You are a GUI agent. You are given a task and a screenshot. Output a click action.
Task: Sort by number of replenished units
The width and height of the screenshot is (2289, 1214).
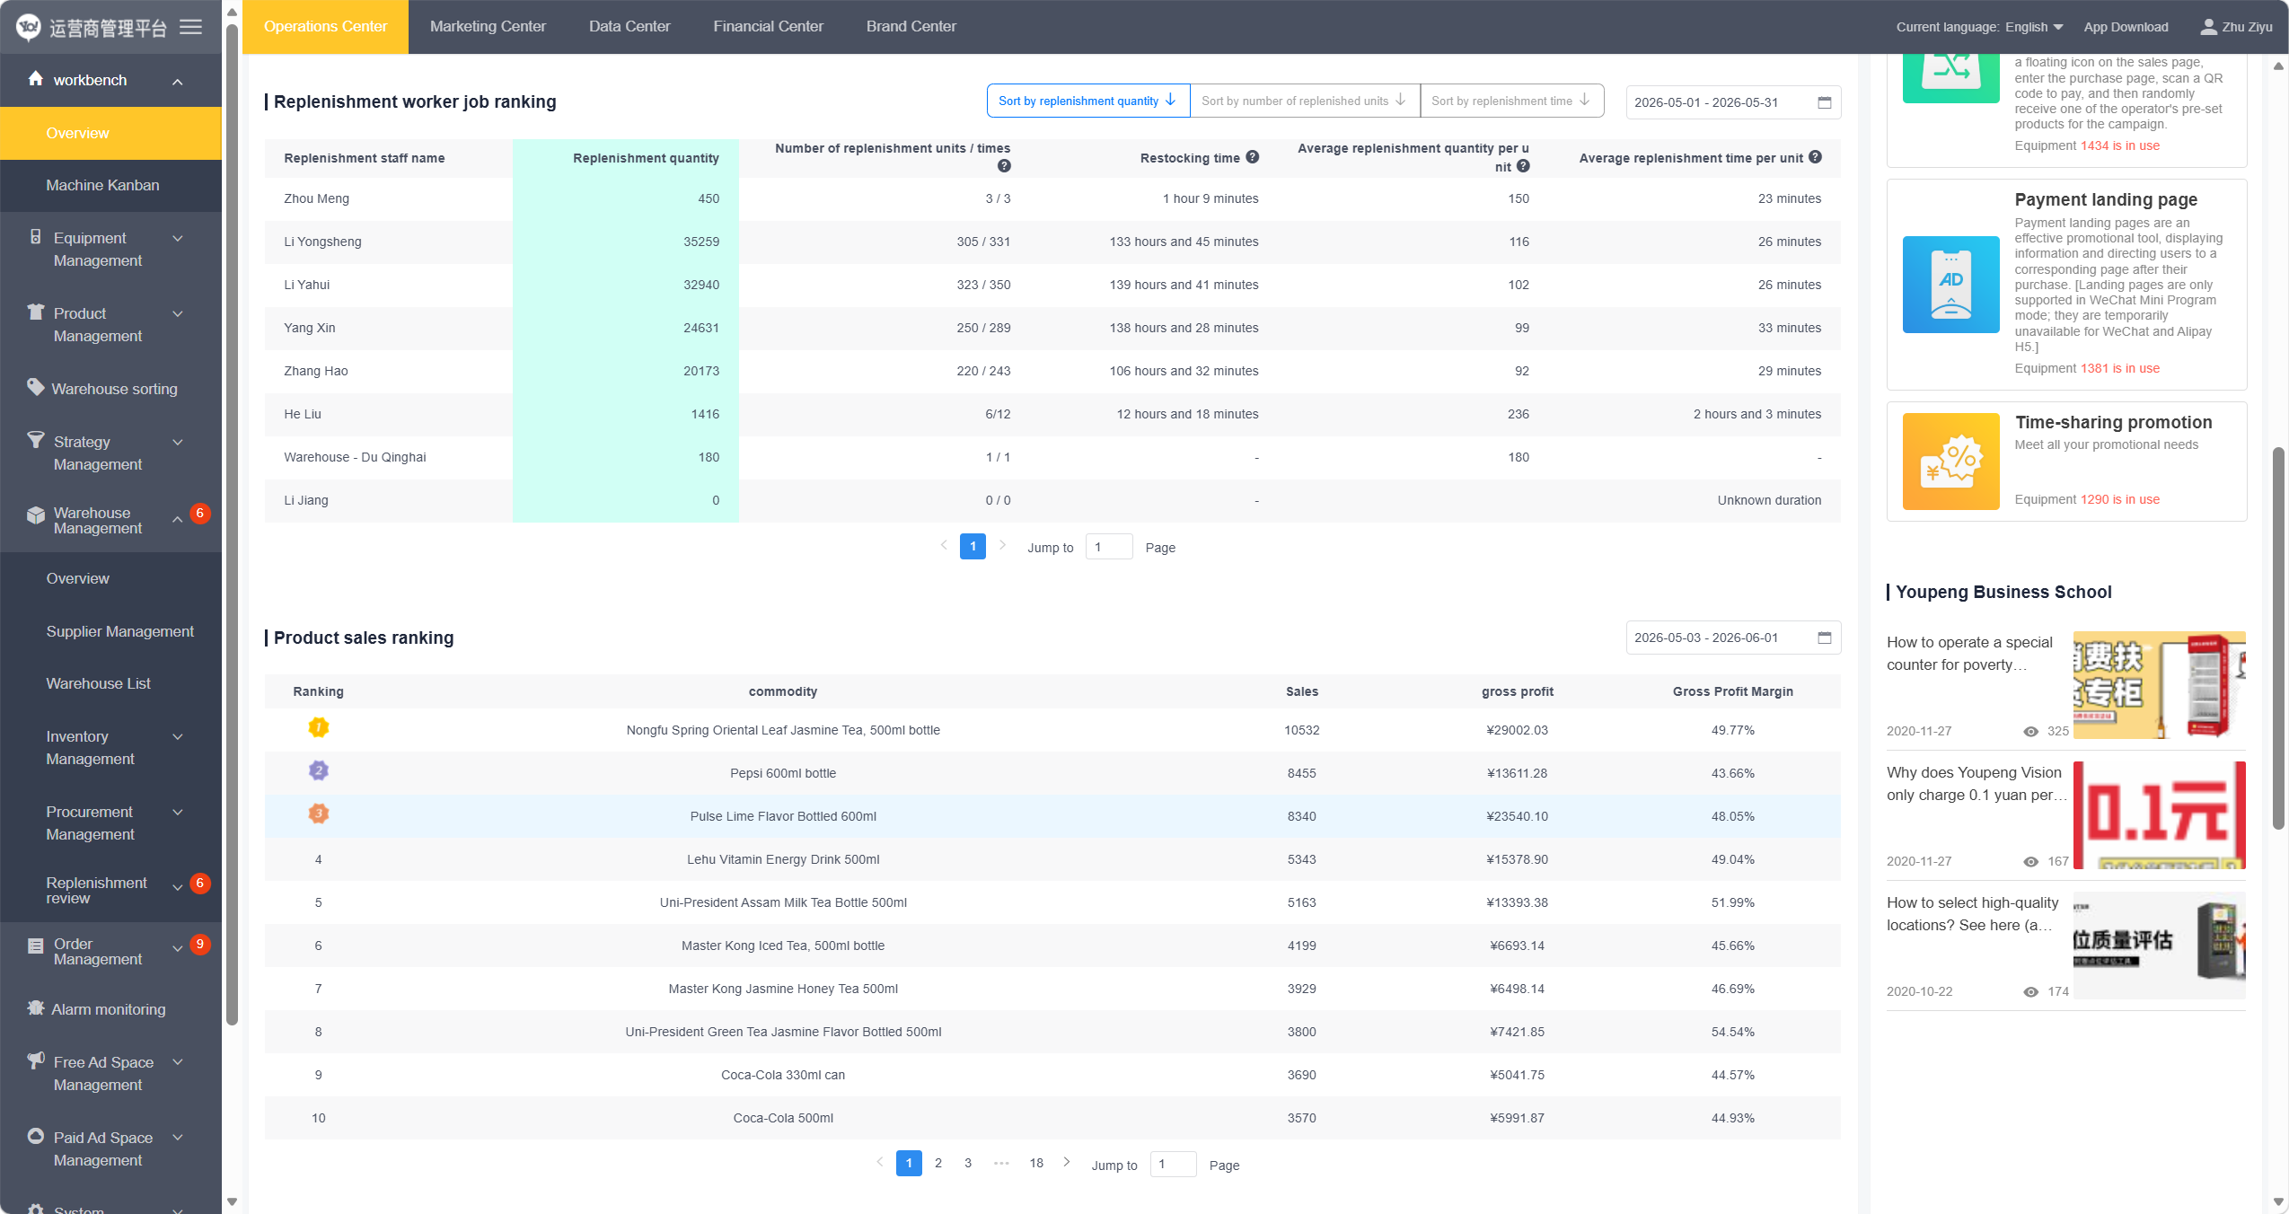pos(1305,101)
